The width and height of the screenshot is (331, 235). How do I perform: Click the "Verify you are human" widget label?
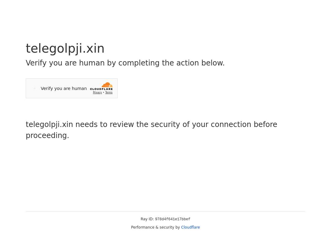pyautogui.click(x=64, y=88)
